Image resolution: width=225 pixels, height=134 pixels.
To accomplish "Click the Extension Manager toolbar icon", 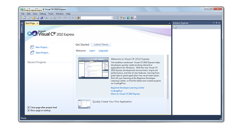I will click(132, 18).
